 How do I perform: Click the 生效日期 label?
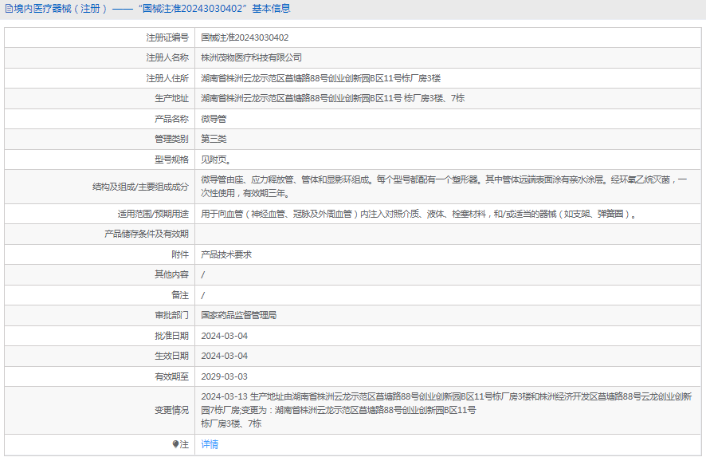[171, 356]
